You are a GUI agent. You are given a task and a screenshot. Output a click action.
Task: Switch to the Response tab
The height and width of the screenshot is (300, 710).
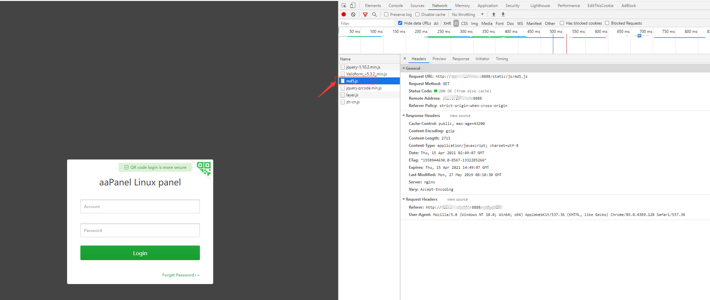pos(461,59)
